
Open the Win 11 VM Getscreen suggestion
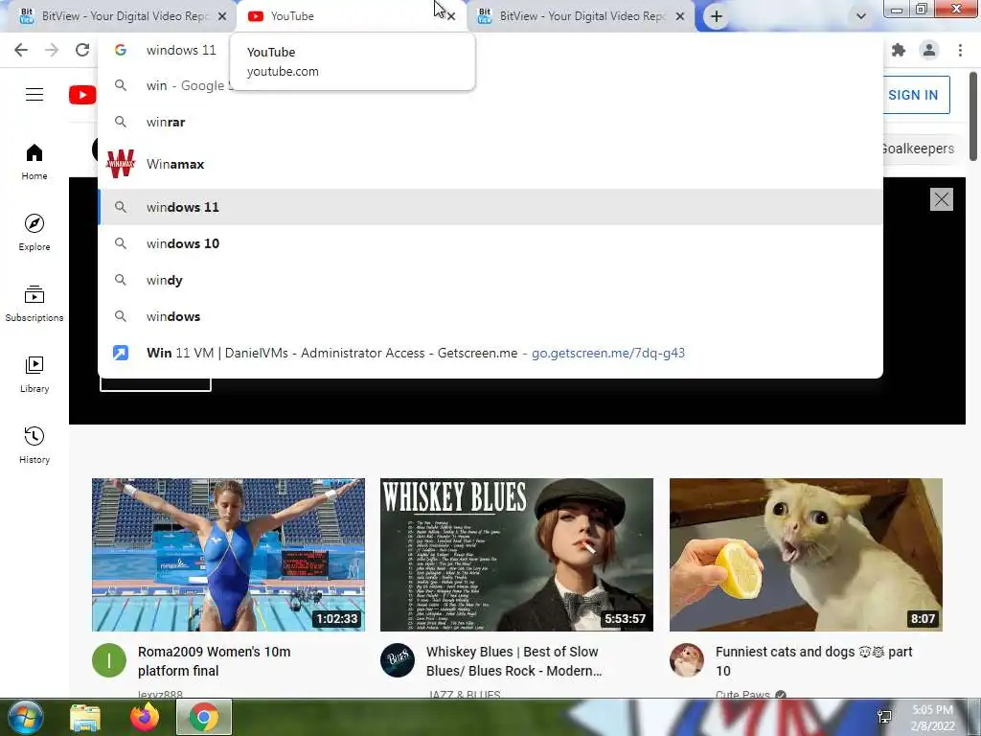(x=490, y=353)
